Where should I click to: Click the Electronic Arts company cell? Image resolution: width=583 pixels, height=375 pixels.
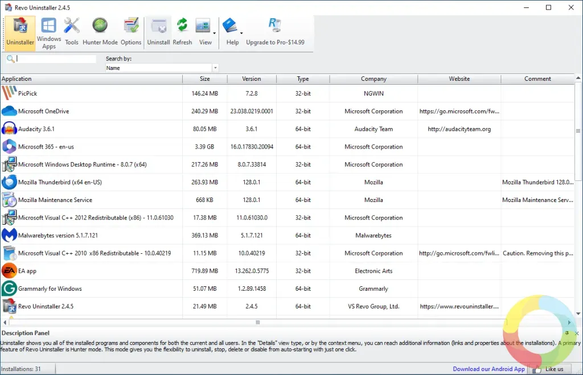[x=373, y=271]
